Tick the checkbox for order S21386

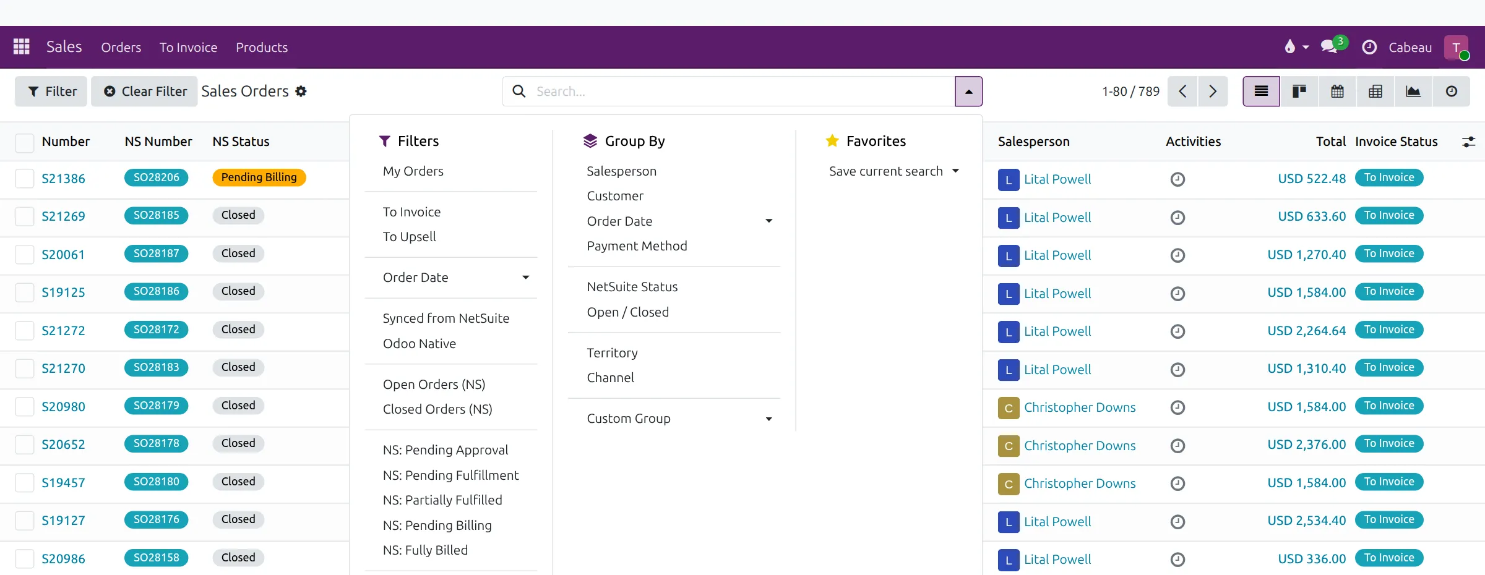24,179
